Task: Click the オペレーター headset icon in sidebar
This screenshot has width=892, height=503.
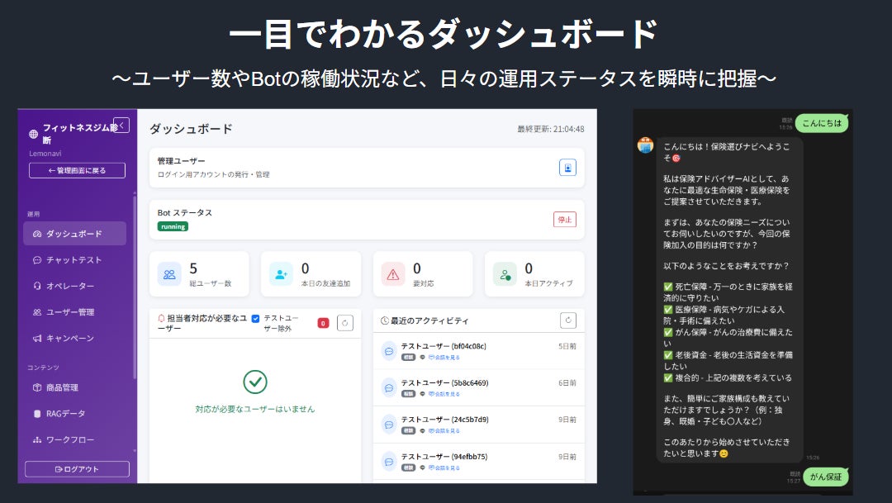Action: pyautogui.click(x=36, y=286)
